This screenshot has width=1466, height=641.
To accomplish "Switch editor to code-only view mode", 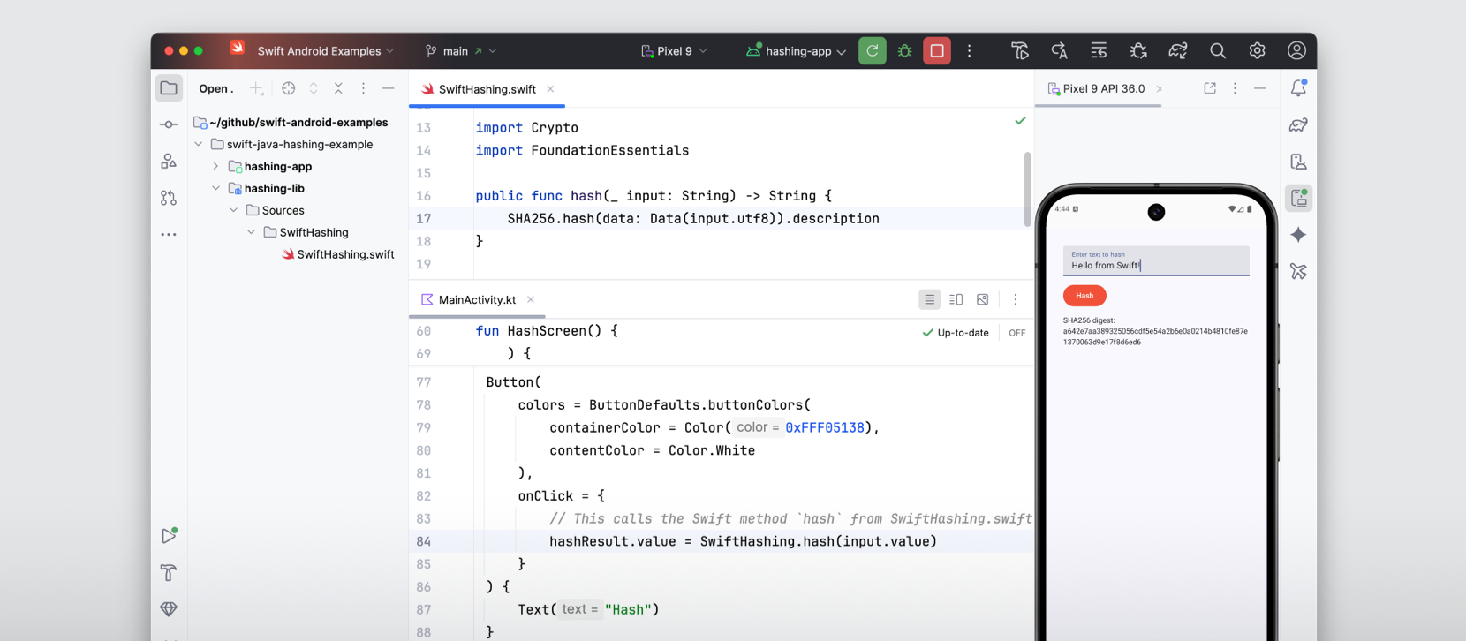I will tap(929, 300).
